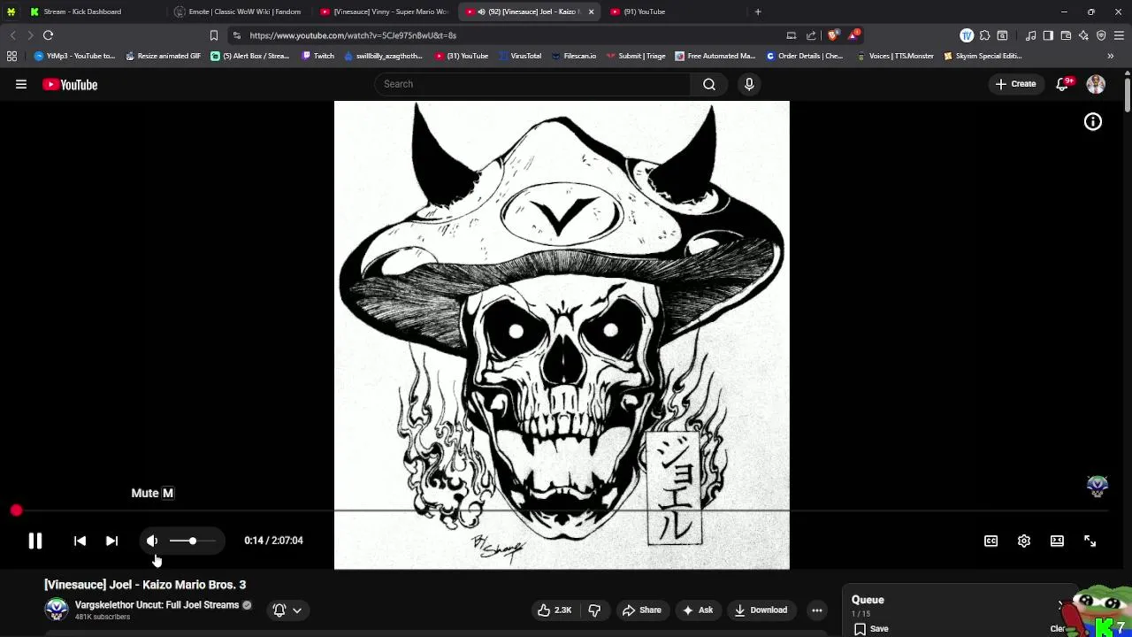Open the YouTube hamburger guide menu
Viewport: 1132px width, 637px height.
(21, 84)
